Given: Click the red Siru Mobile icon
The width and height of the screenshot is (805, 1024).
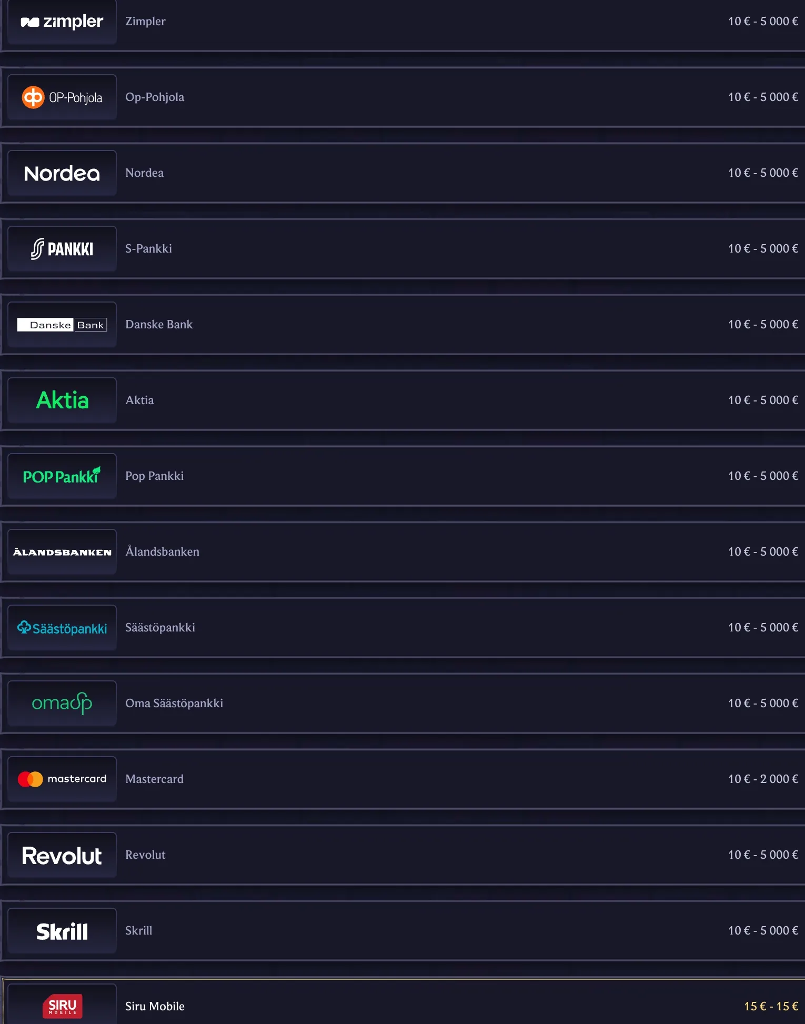Looking at the screenshot, I should pos(62,1004).
